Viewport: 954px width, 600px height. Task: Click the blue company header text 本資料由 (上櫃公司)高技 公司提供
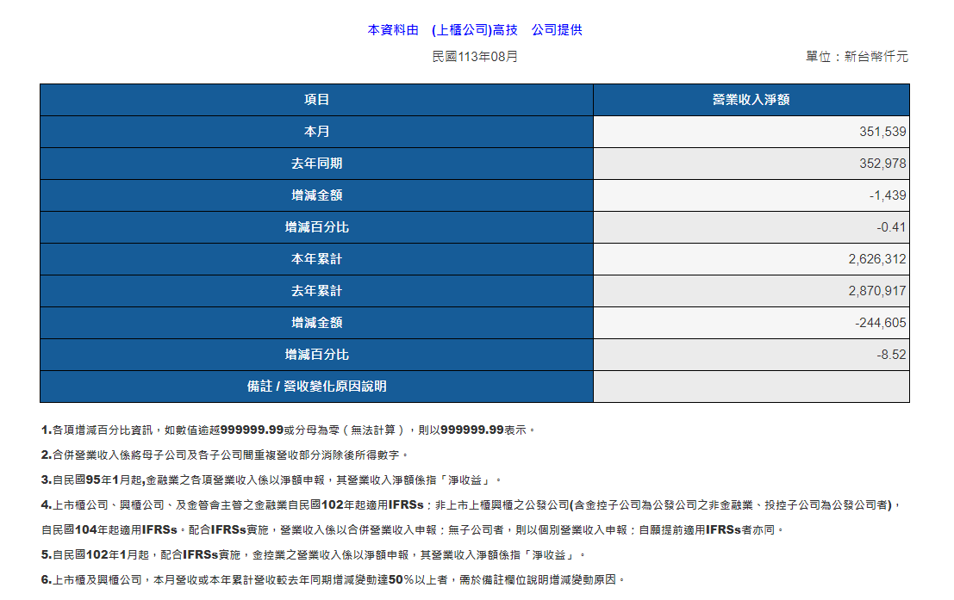475,30
